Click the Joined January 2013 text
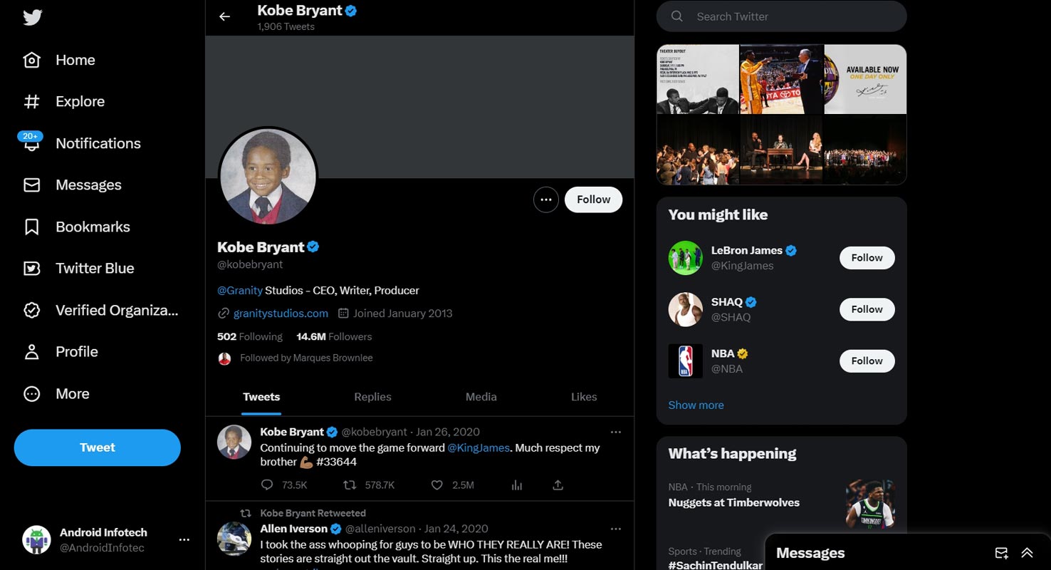Screen dimensions: 1051x570 point(402,313)
